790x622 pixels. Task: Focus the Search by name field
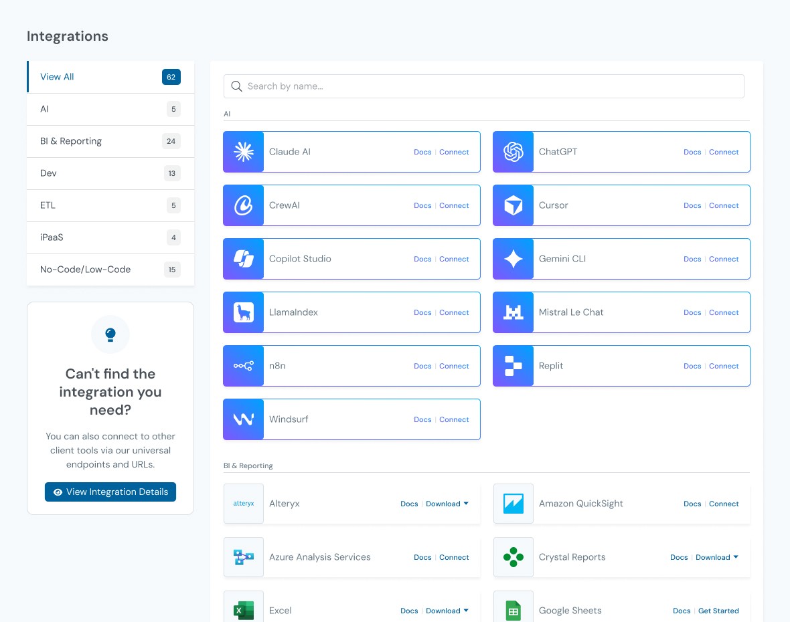pyautogui.click(x=483, y=86)
